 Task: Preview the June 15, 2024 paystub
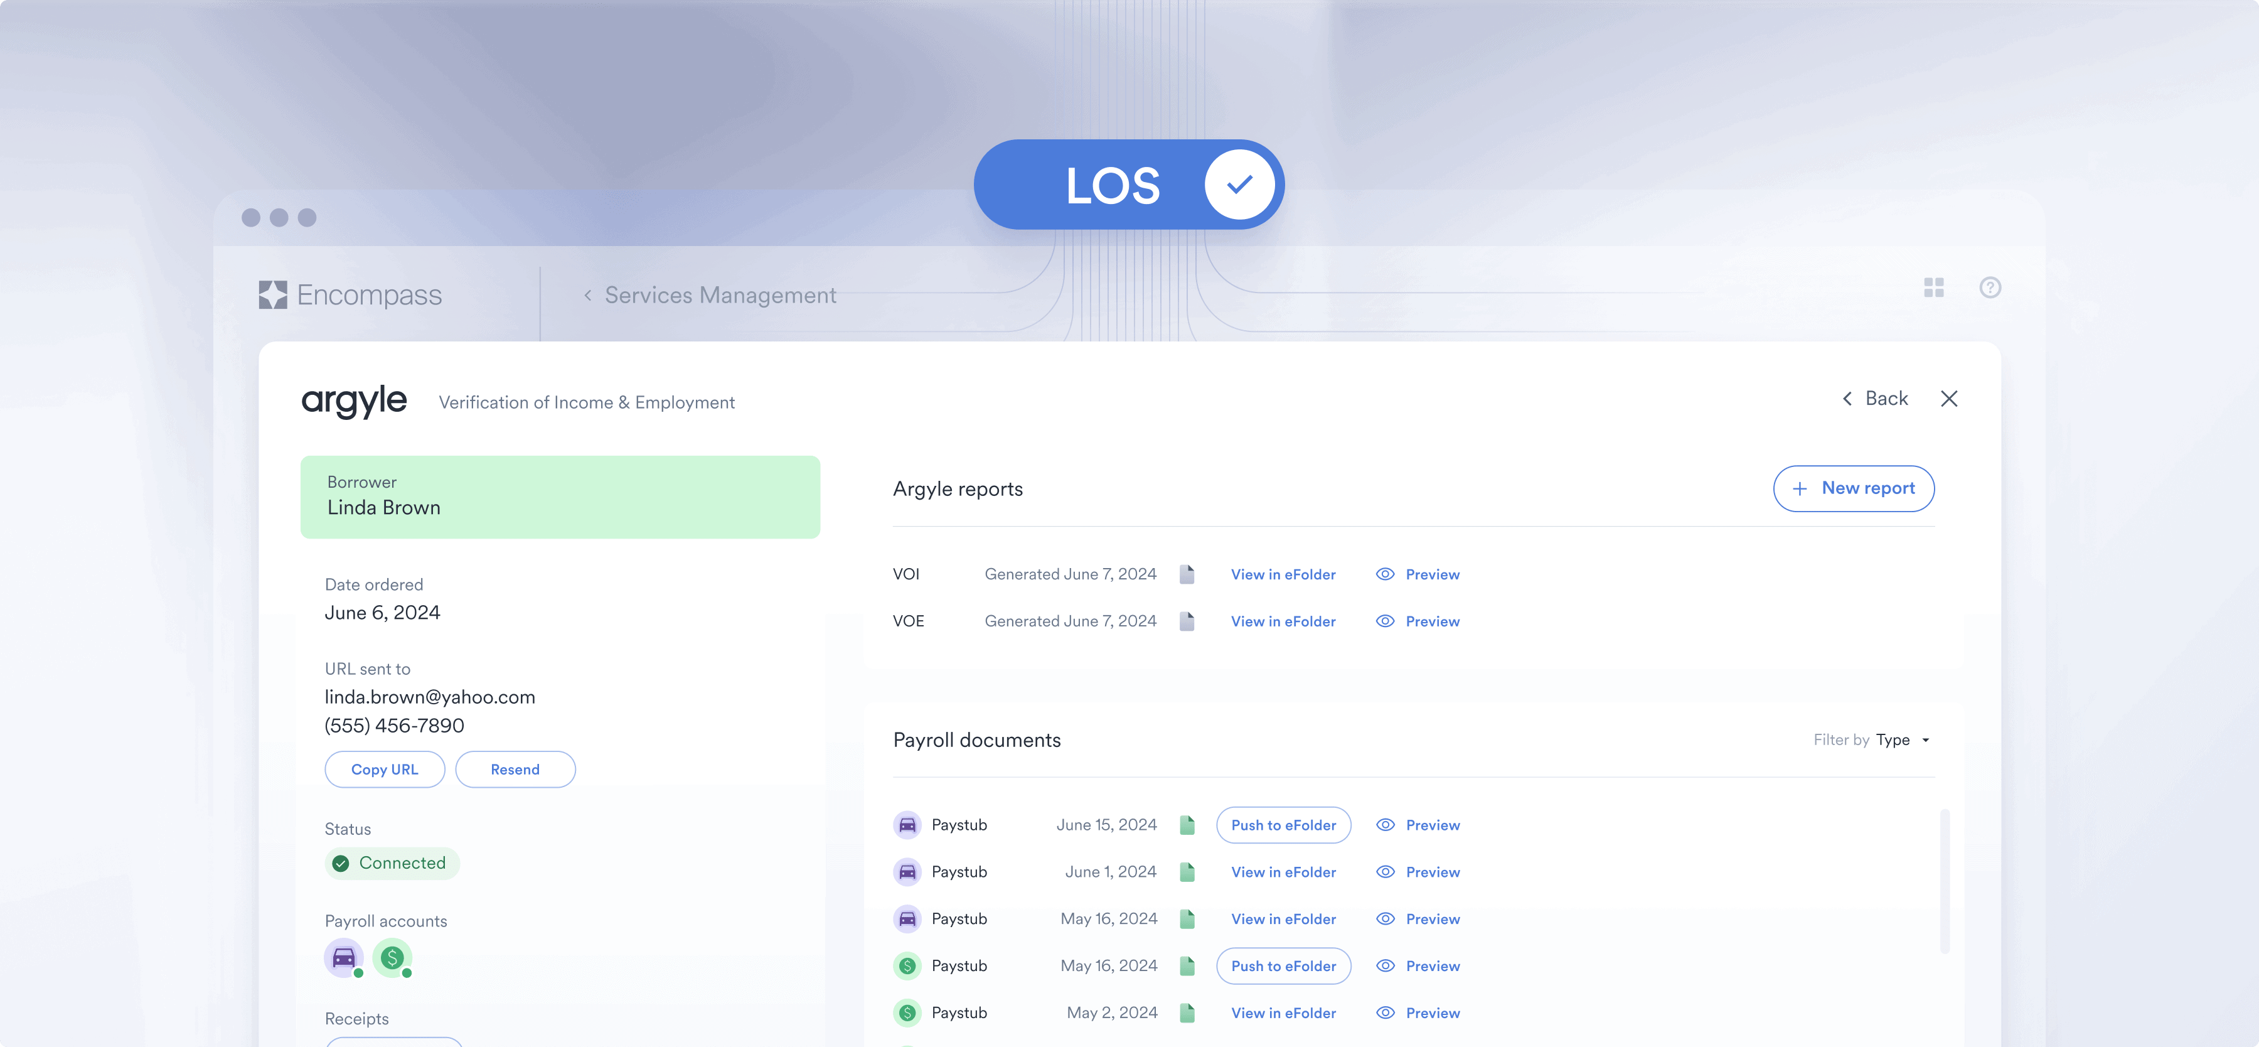coord(1418,825)
